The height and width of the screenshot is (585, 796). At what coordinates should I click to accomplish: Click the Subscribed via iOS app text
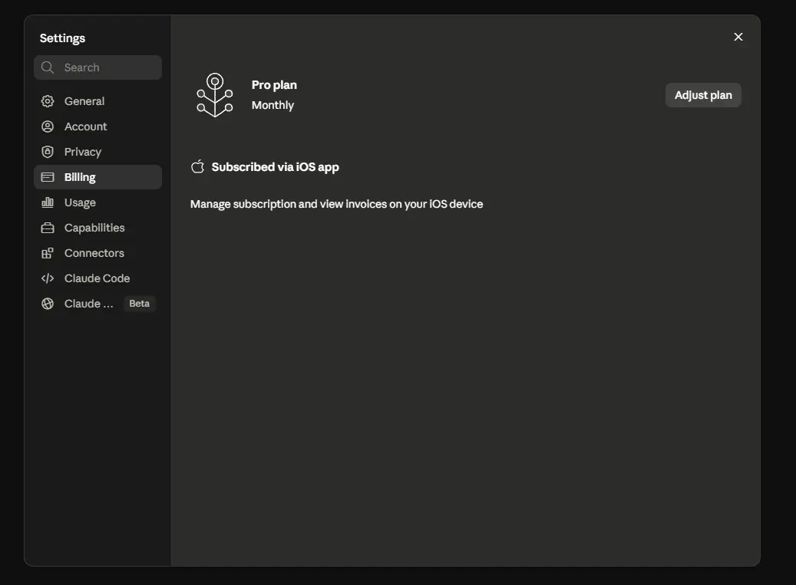[275, 167]
